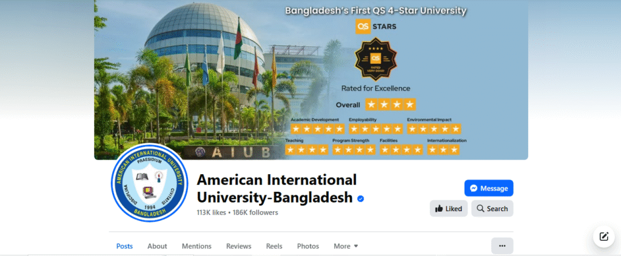
Task: View the Photos tab
Action: (307, 246)
